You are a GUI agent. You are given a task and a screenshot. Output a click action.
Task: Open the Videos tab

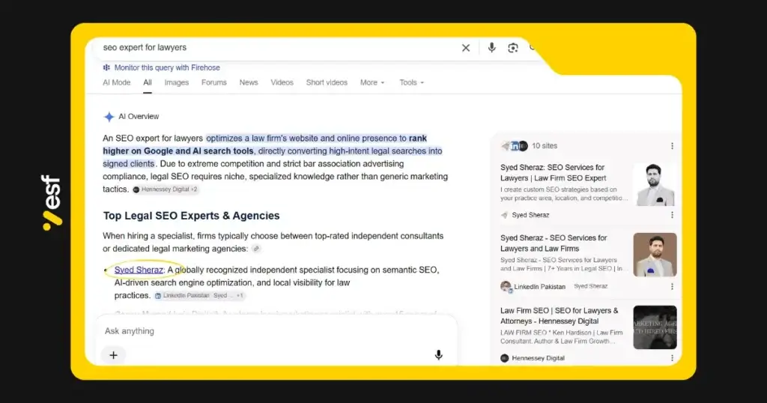(282, 82)
